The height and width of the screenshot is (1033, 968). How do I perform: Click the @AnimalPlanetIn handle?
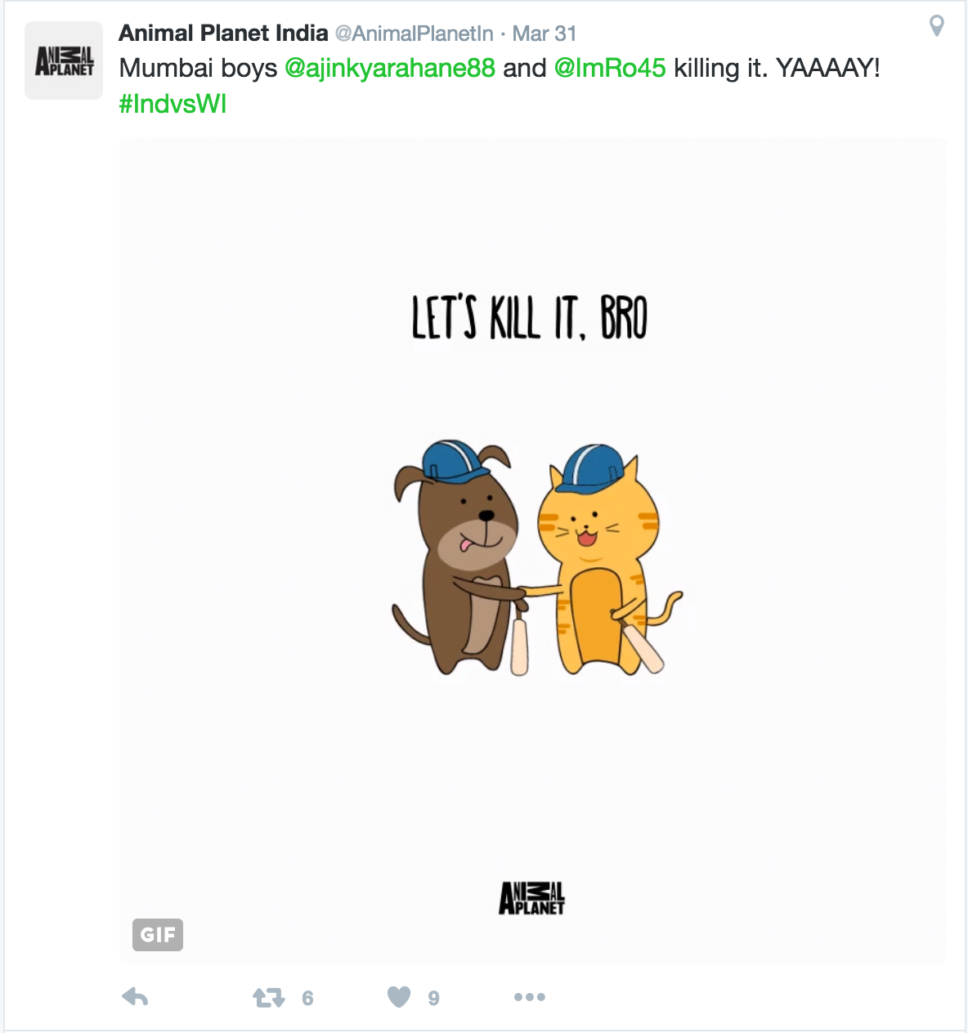coord(415,34)
